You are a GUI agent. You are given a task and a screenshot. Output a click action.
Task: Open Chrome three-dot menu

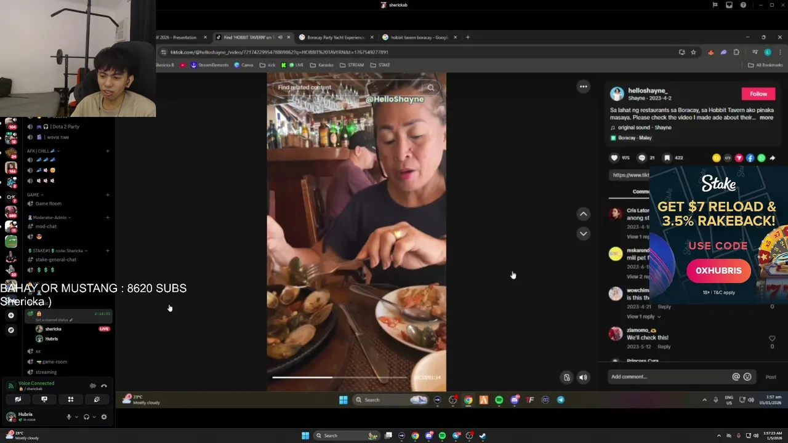tap(780, 52)
